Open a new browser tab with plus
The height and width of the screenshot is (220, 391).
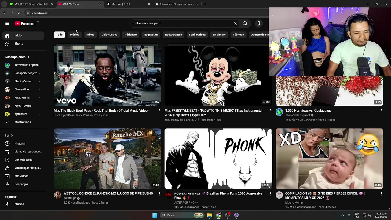coord(205,4)
